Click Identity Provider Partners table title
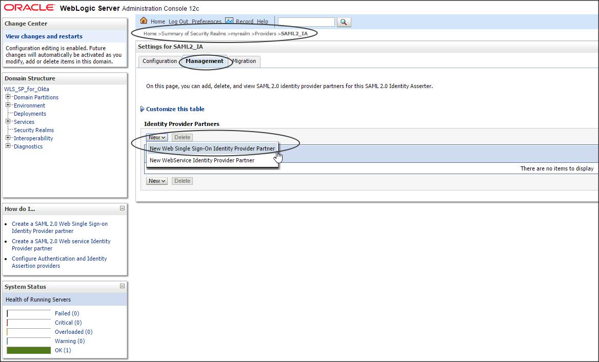599x362 pixels. tap(182, 124)
